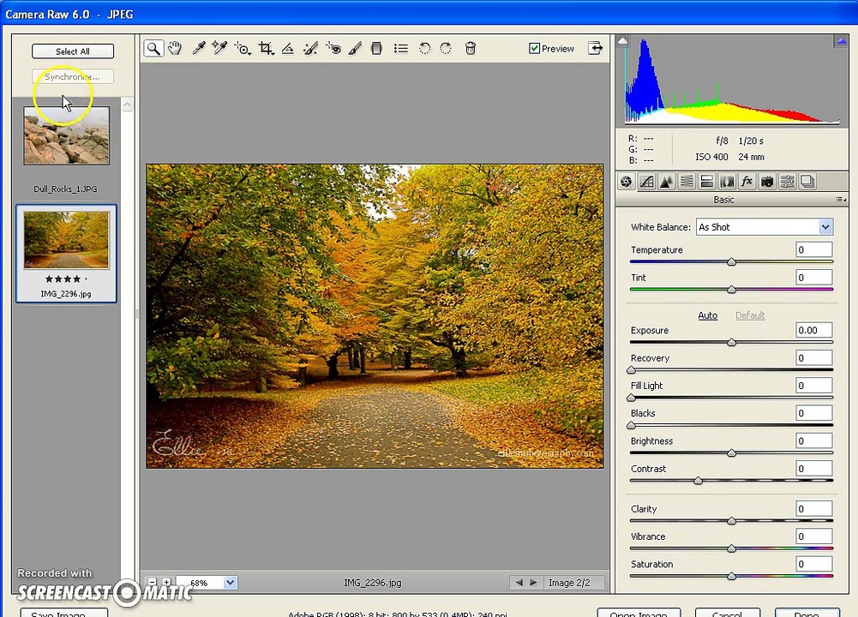This screenshot has height=617, width=858.
Task: Click the Default tone link
Action: coord(750,315)
